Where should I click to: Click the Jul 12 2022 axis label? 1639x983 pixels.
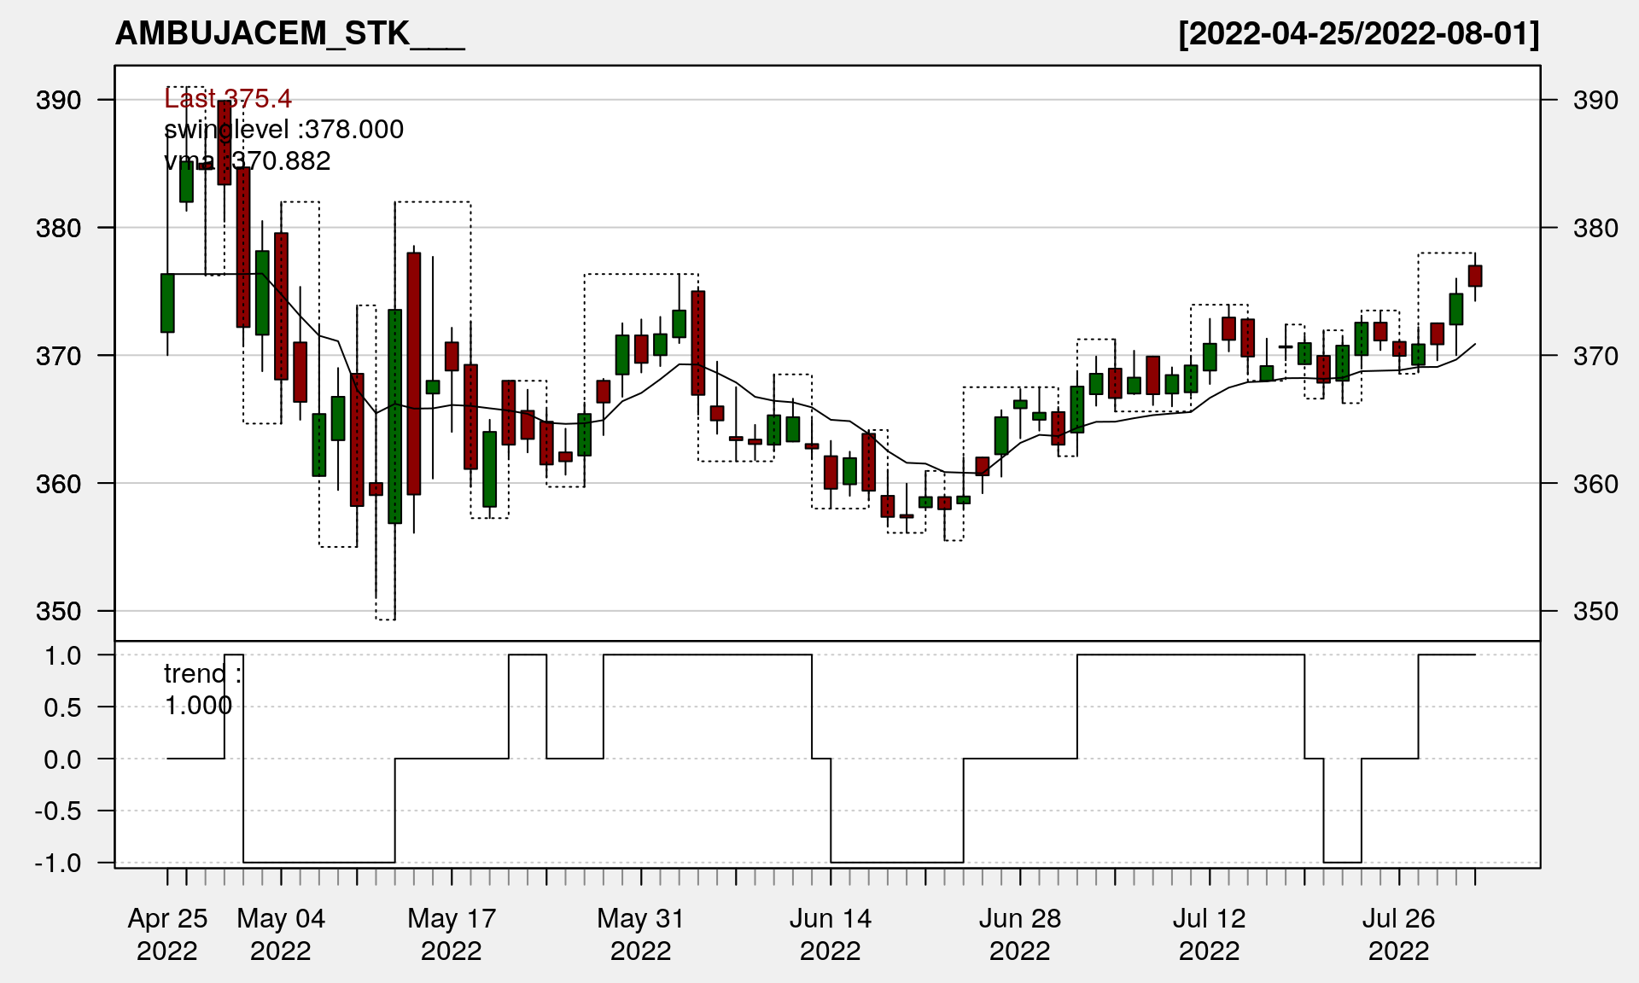(x=1210, y=934)
